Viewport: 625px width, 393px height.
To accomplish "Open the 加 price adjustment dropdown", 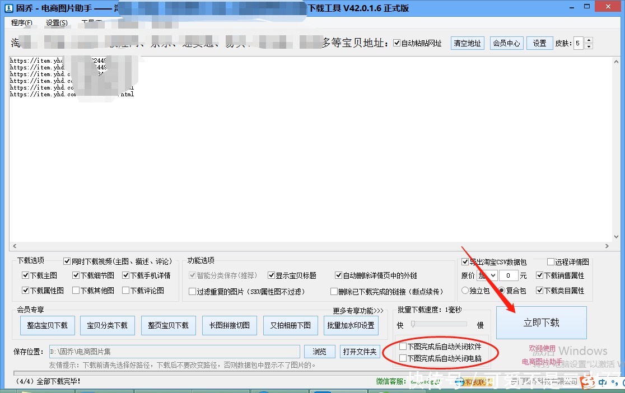I will coord(489,275).
